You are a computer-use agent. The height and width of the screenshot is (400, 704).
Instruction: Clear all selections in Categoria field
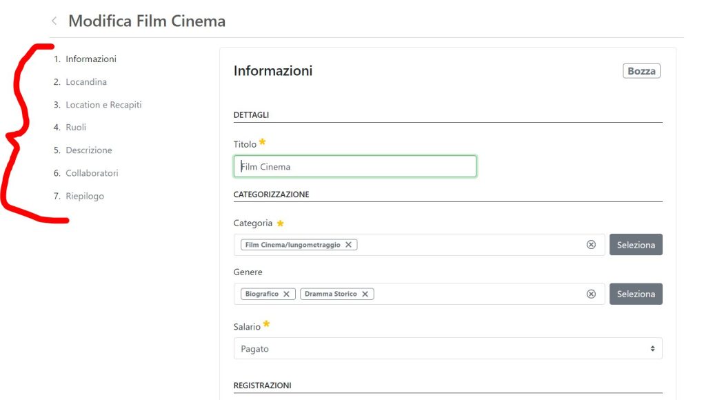[x=592, y=245]
